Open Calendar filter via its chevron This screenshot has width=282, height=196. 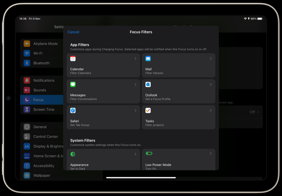136,59
